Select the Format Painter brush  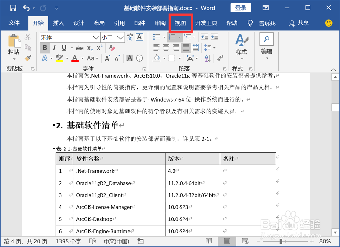pyautogui.click(x=28, y=58)
